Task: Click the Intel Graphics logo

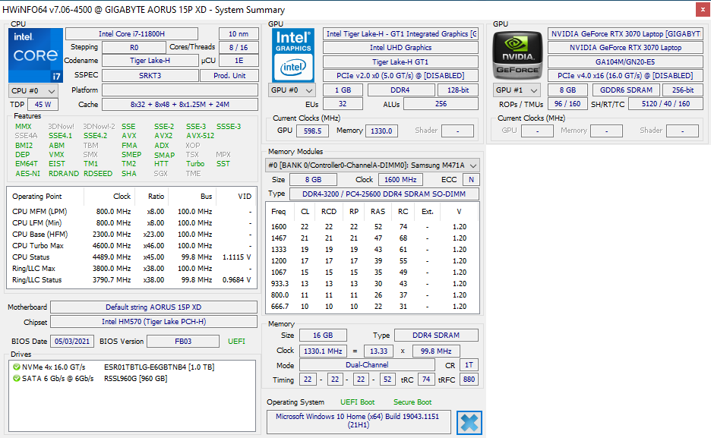Action: point(293,55)
